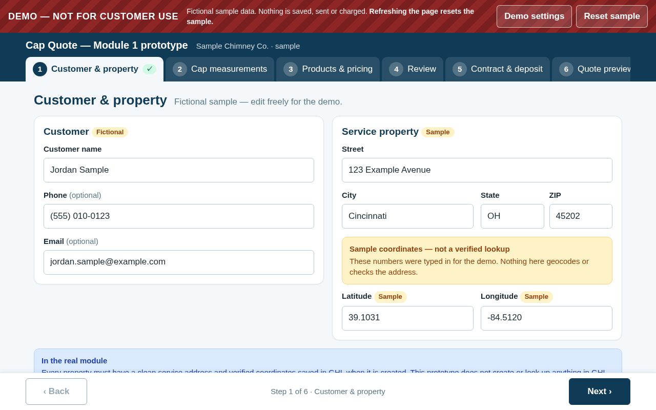Click step 4 number circle
The height and width of the screenshot is (410, 656).
pos(396,69)
